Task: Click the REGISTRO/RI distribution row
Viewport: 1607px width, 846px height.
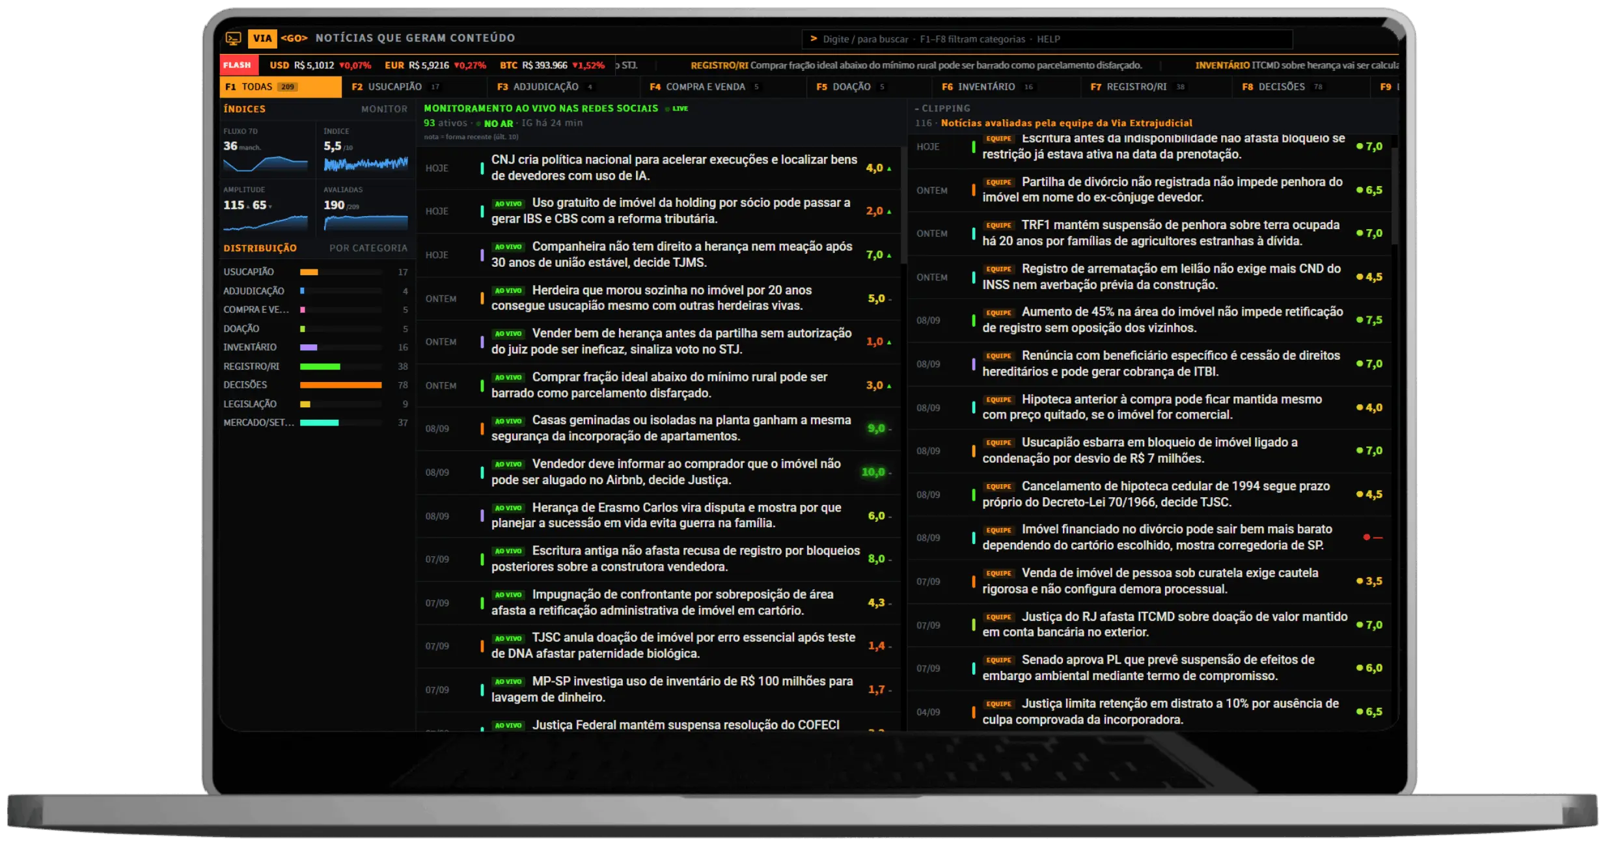Action: 316,366
